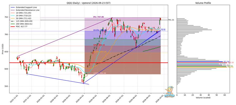236x105 pixels.
Task: Click the 10 volume axis tick
Action: click(x=185, y=95)
